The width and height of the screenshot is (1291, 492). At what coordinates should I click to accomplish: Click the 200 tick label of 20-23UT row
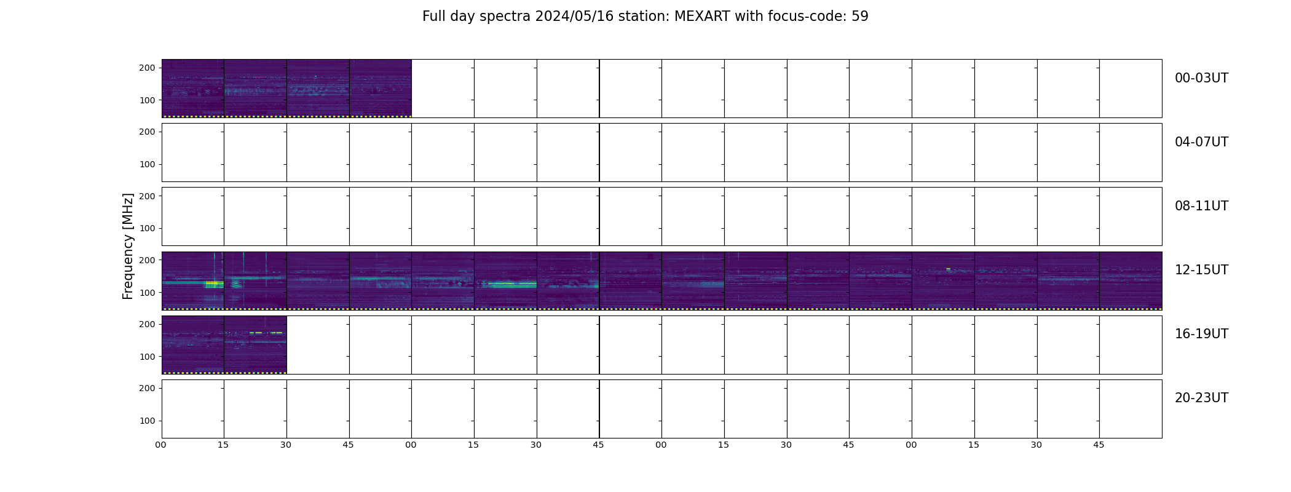tap(147, 388)
